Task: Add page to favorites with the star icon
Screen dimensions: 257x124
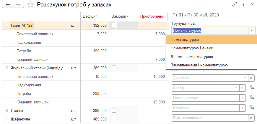Action: [x=30, y=5]
